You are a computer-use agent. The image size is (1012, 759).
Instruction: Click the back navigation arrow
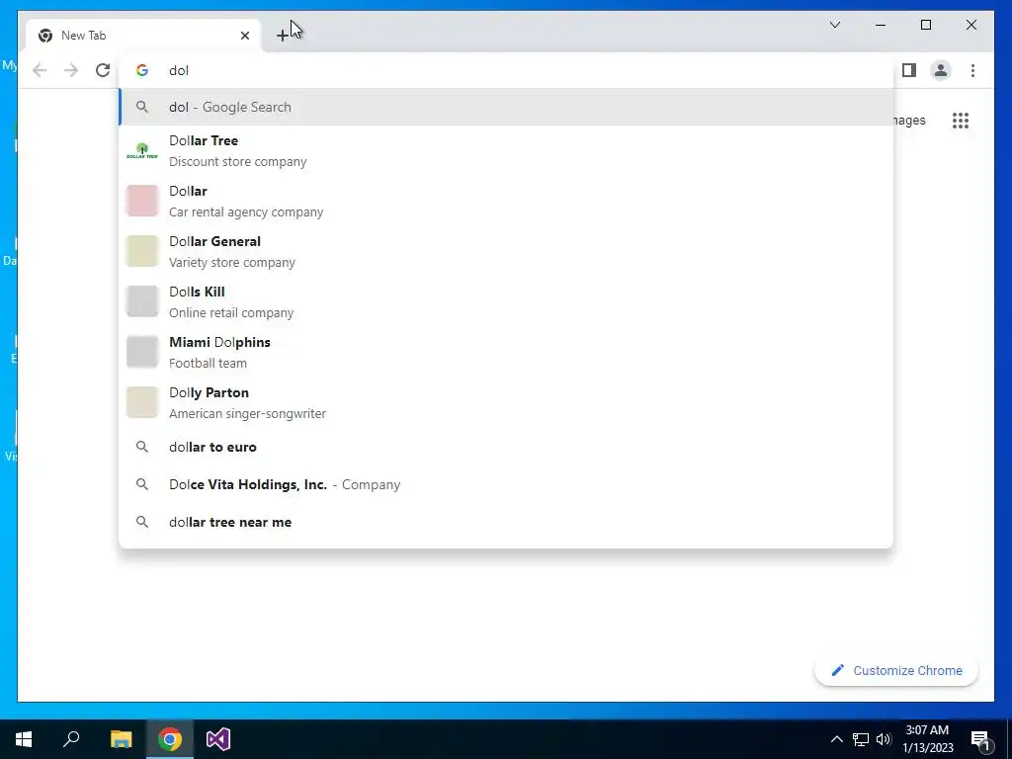(x=40, y=70)
